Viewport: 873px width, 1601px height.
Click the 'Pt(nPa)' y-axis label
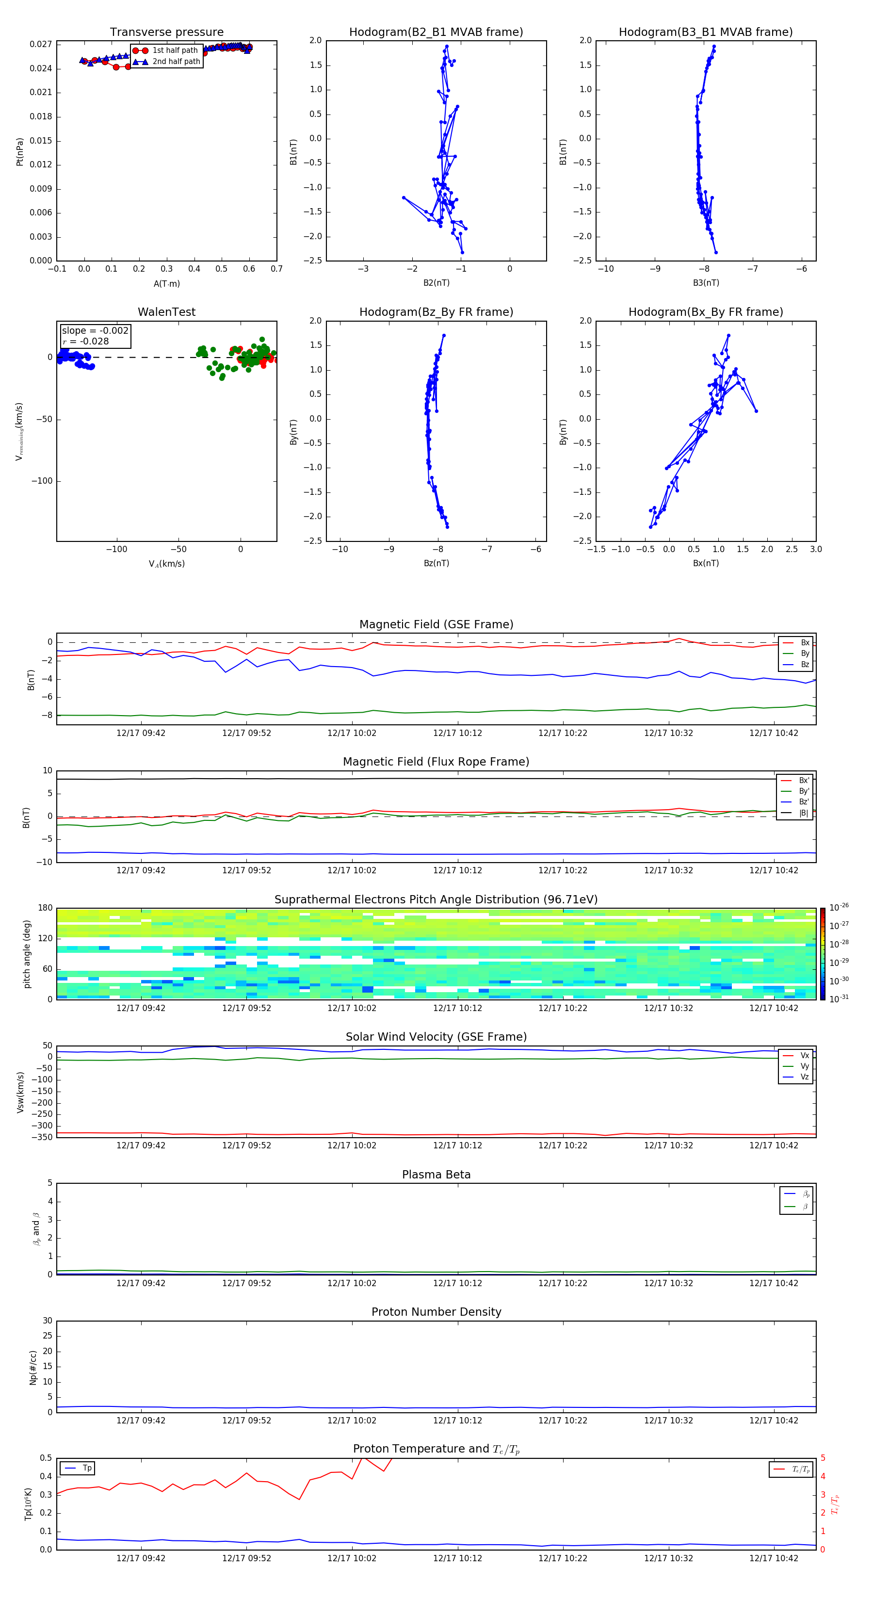click(20, 152)
